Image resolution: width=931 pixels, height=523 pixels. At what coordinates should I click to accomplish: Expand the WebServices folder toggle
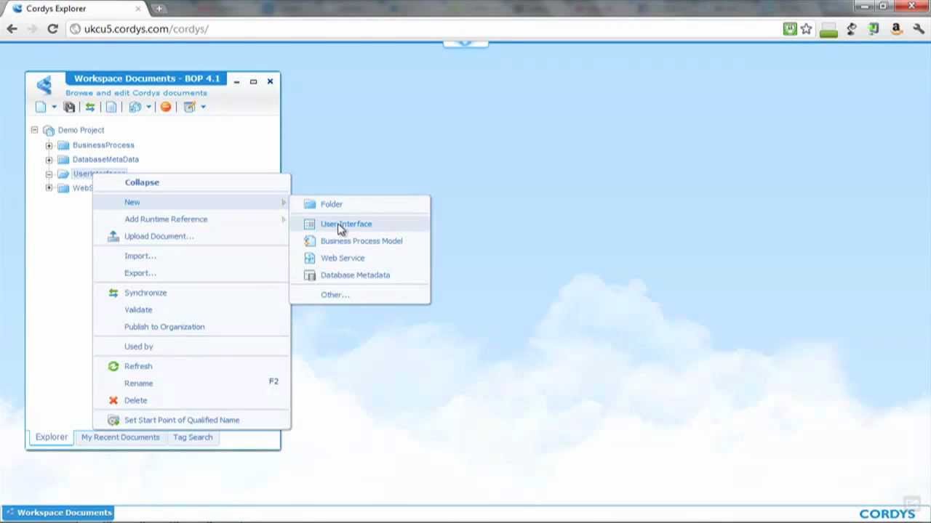point(49,188)
